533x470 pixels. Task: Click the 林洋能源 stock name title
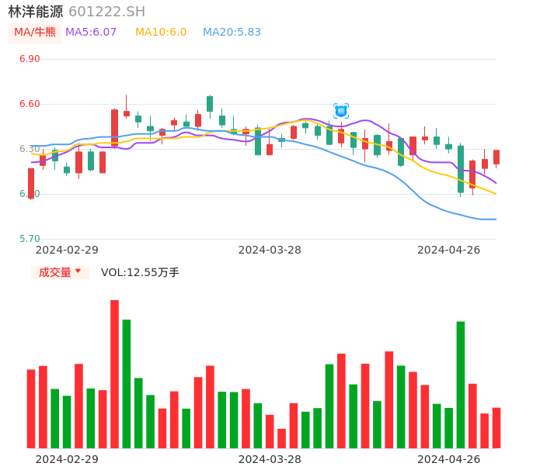(x=36, y=12)
